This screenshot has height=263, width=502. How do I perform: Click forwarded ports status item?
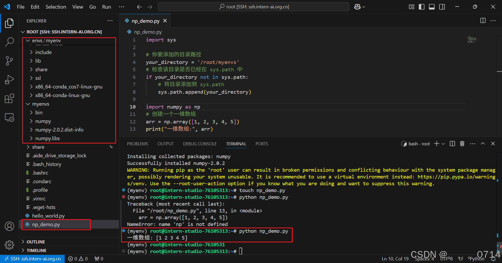click(99, 259)
